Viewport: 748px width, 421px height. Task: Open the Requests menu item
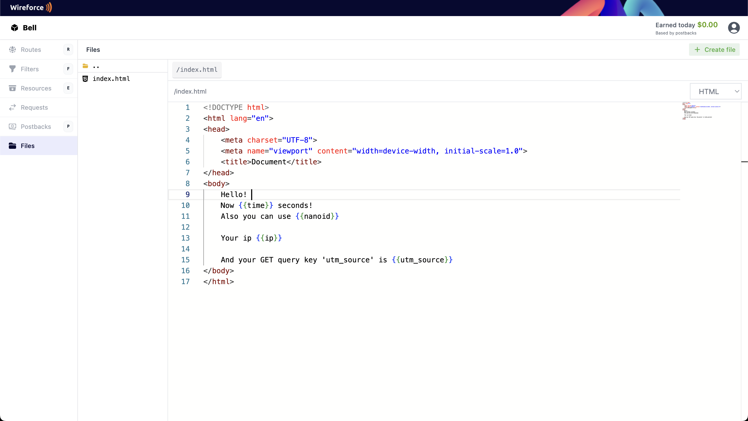(x=34, y=108)
